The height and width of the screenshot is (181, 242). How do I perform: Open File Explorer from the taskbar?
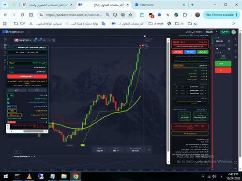(64, 176)
